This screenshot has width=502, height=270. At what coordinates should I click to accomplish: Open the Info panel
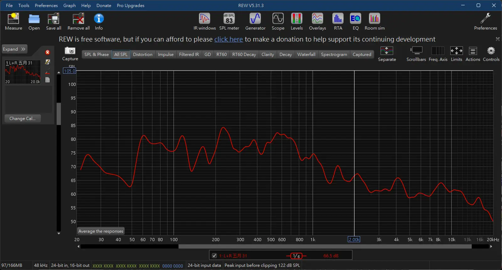click(x=99, y=21)
